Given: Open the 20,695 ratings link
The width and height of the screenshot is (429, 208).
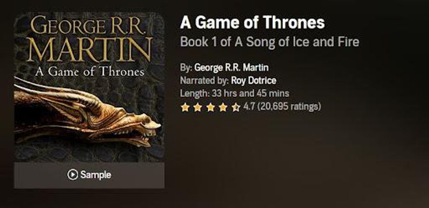Looking at the screenshot, I should pyautogui.click(x=289, y=106).
